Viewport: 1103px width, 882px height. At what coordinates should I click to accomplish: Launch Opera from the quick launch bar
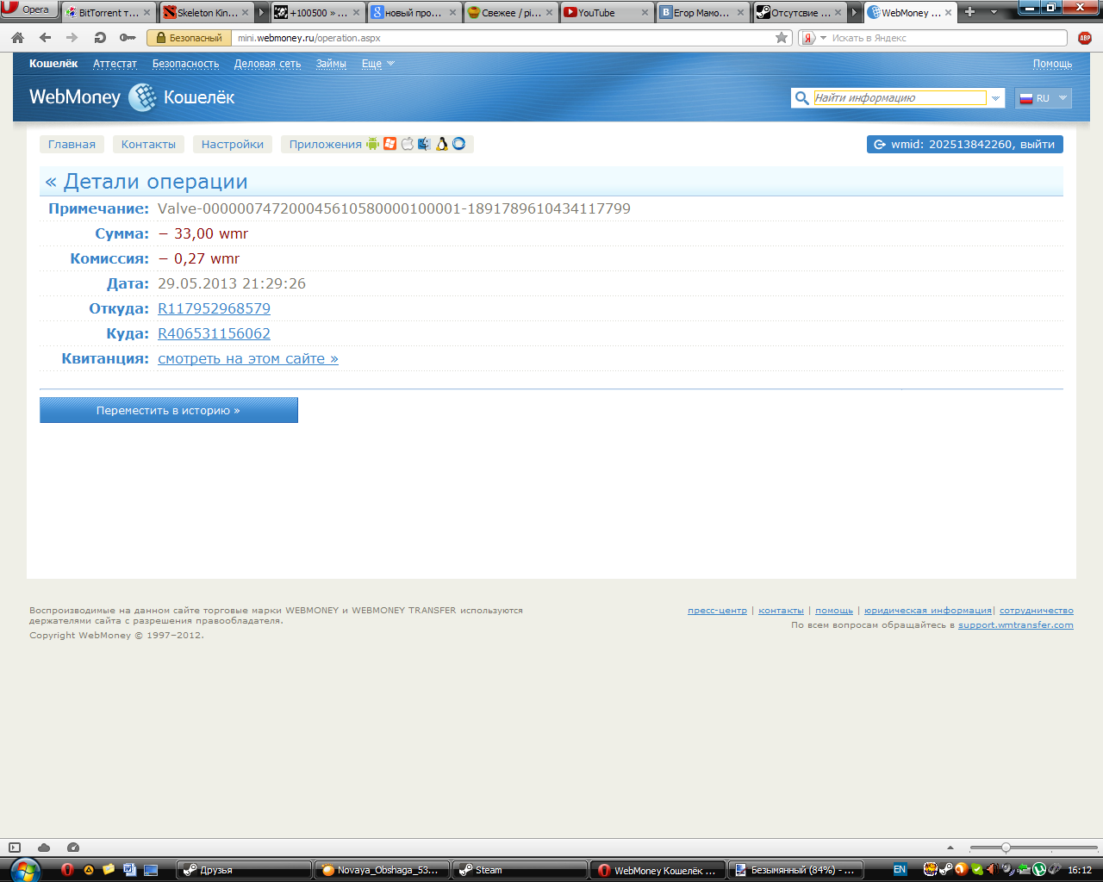point(67,870)
